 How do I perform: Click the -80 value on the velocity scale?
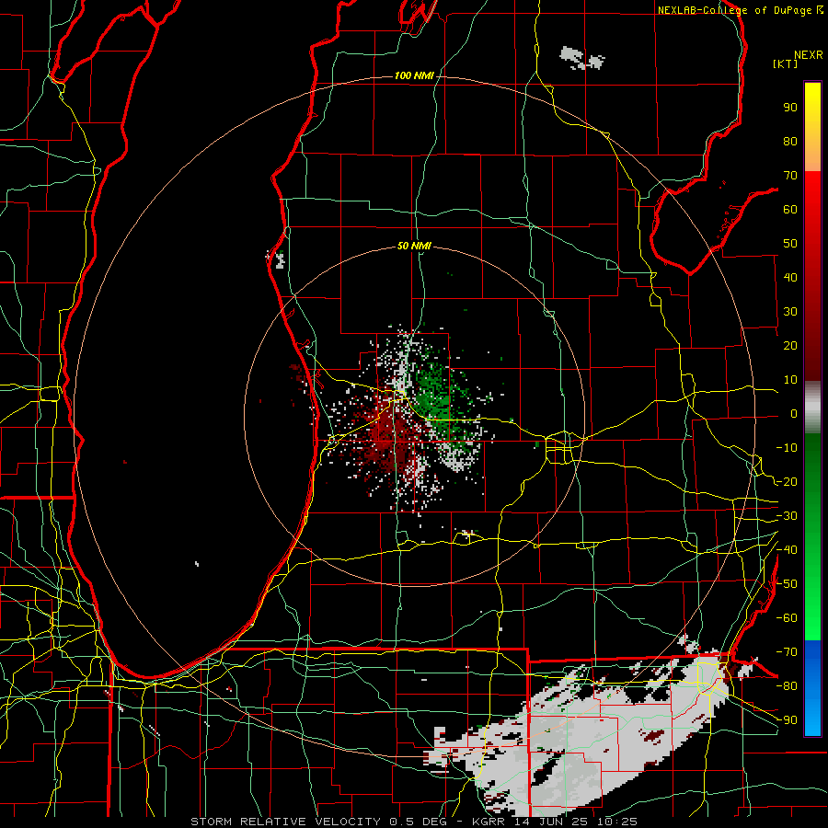coord(787,686)
